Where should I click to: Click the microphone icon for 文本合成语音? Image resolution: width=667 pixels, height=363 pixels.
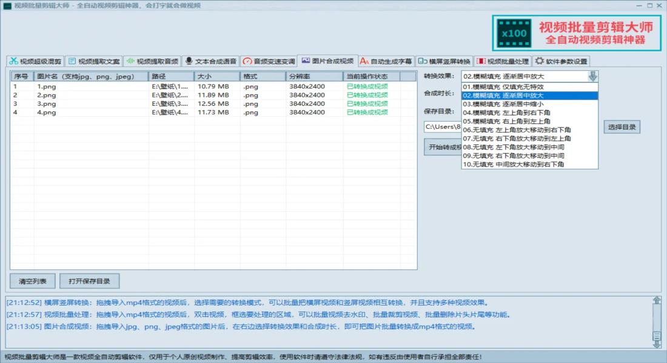pos(189,61)
